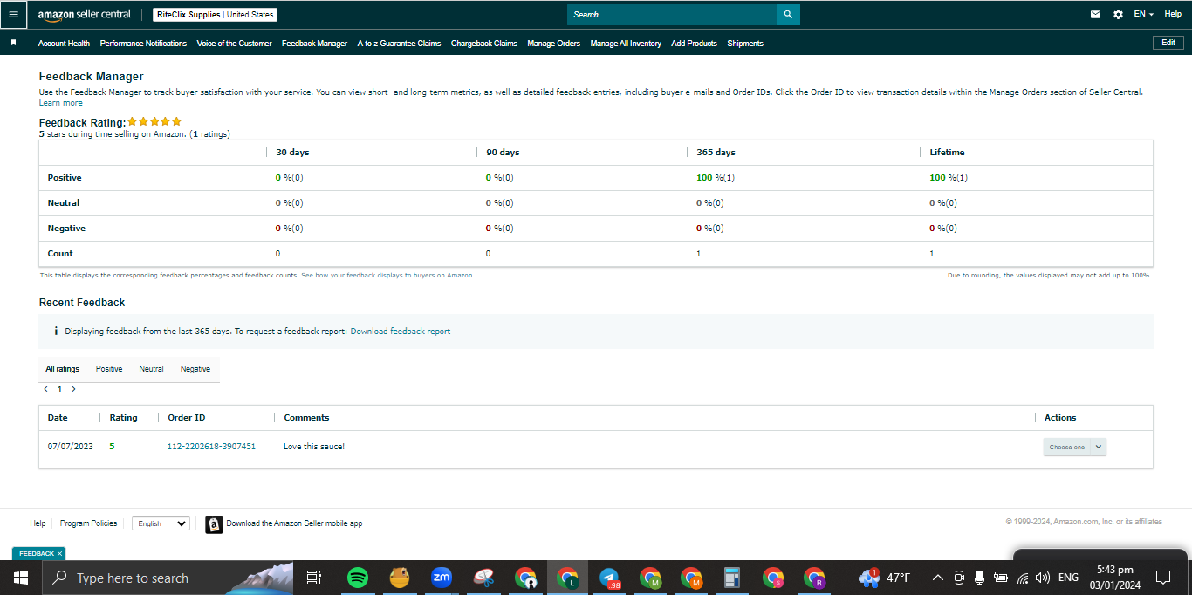Open the hamburger navigation menu

(x=13, y=15)
